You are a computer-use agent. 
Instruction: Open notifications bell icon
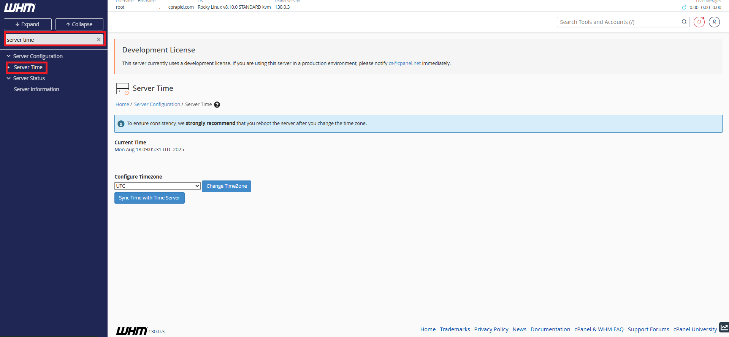tap(699, 22)
